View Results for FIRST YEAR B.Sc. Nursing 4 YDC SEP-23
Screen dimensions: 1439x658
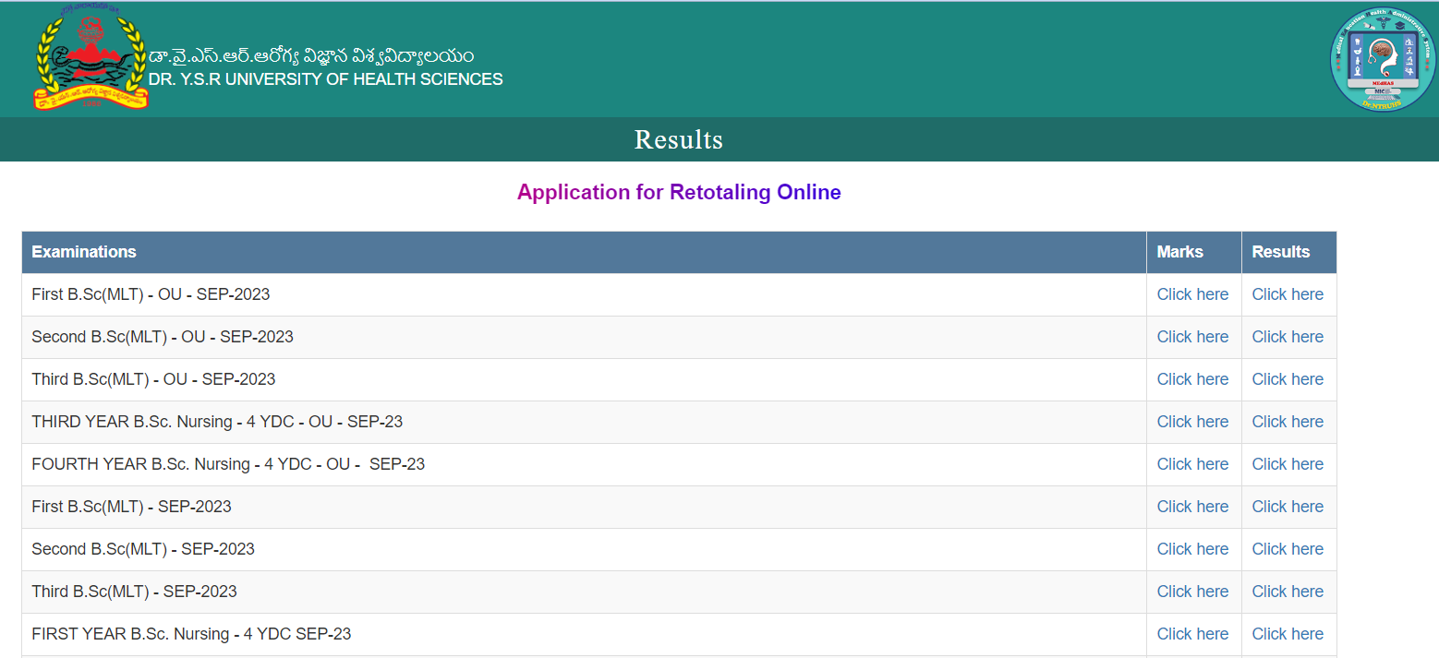(1288, 634)
